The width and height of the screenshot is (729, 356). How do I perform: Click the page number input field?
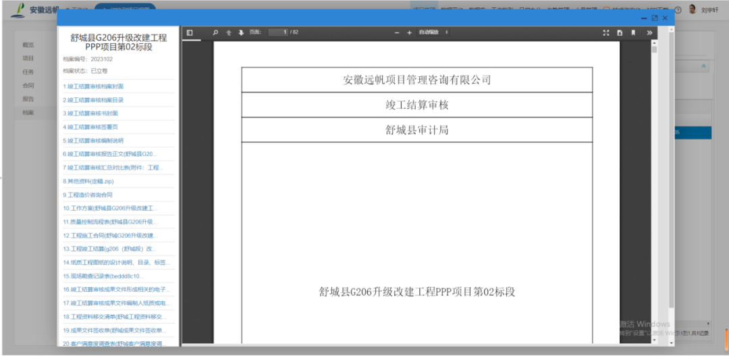[x=278, y=32]
